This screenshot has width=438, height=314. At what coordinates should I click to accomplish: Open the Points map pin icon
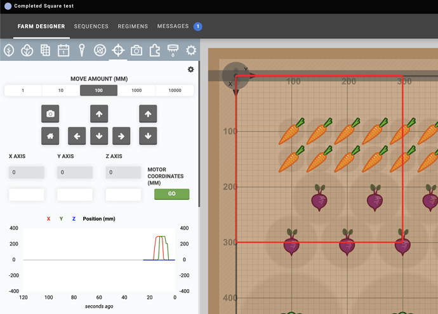(x=81, y=51)
